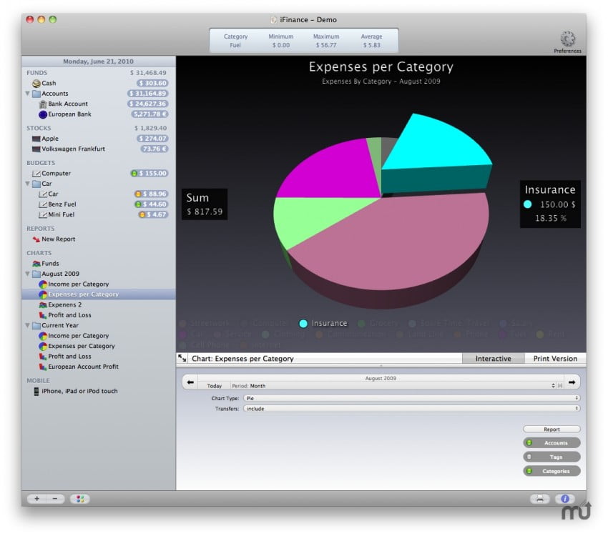Go to previous period with left arrow
Screen dimensions: 608x536
click(x=190, y=382)
